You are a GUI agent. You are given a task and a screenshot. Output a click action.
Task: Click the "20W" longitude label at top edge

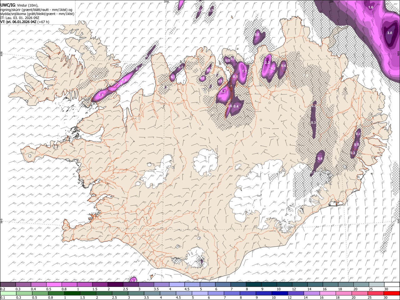(x=166, y=2)
